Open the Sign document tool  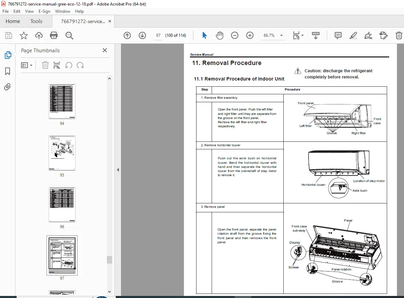click(x=368, y=35)
